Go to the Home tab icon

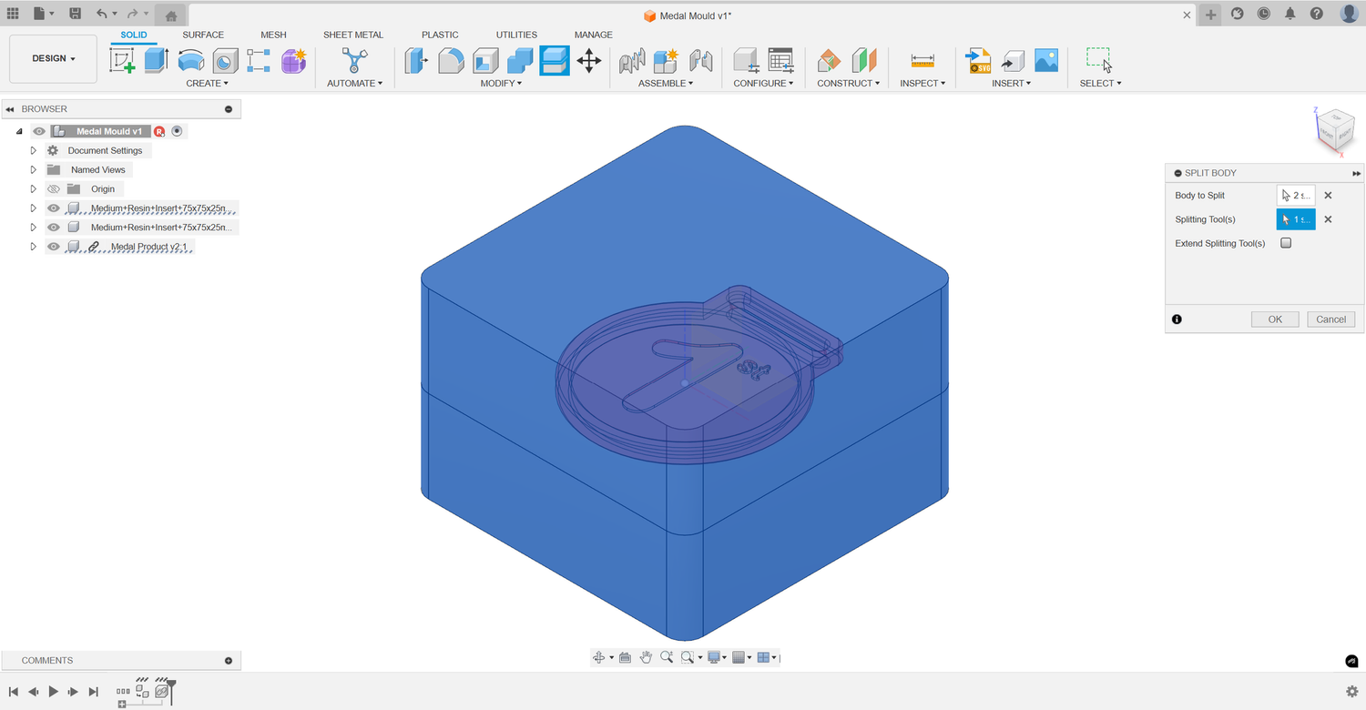[x=171, y=15]
